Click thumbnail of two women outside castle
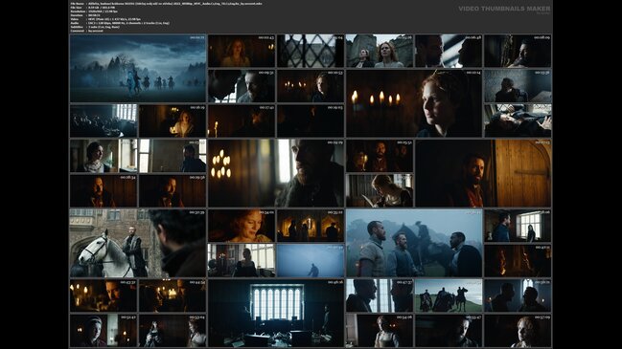Viewport: 622px width, 349px height. [380, 51]
